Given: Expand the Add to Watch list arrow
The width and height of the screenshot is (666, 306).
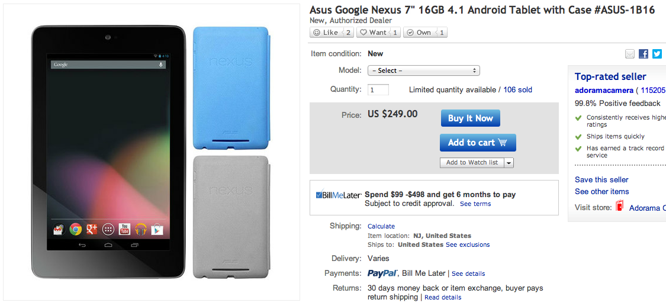Looking at the screenshot, I should click(509, 163).
